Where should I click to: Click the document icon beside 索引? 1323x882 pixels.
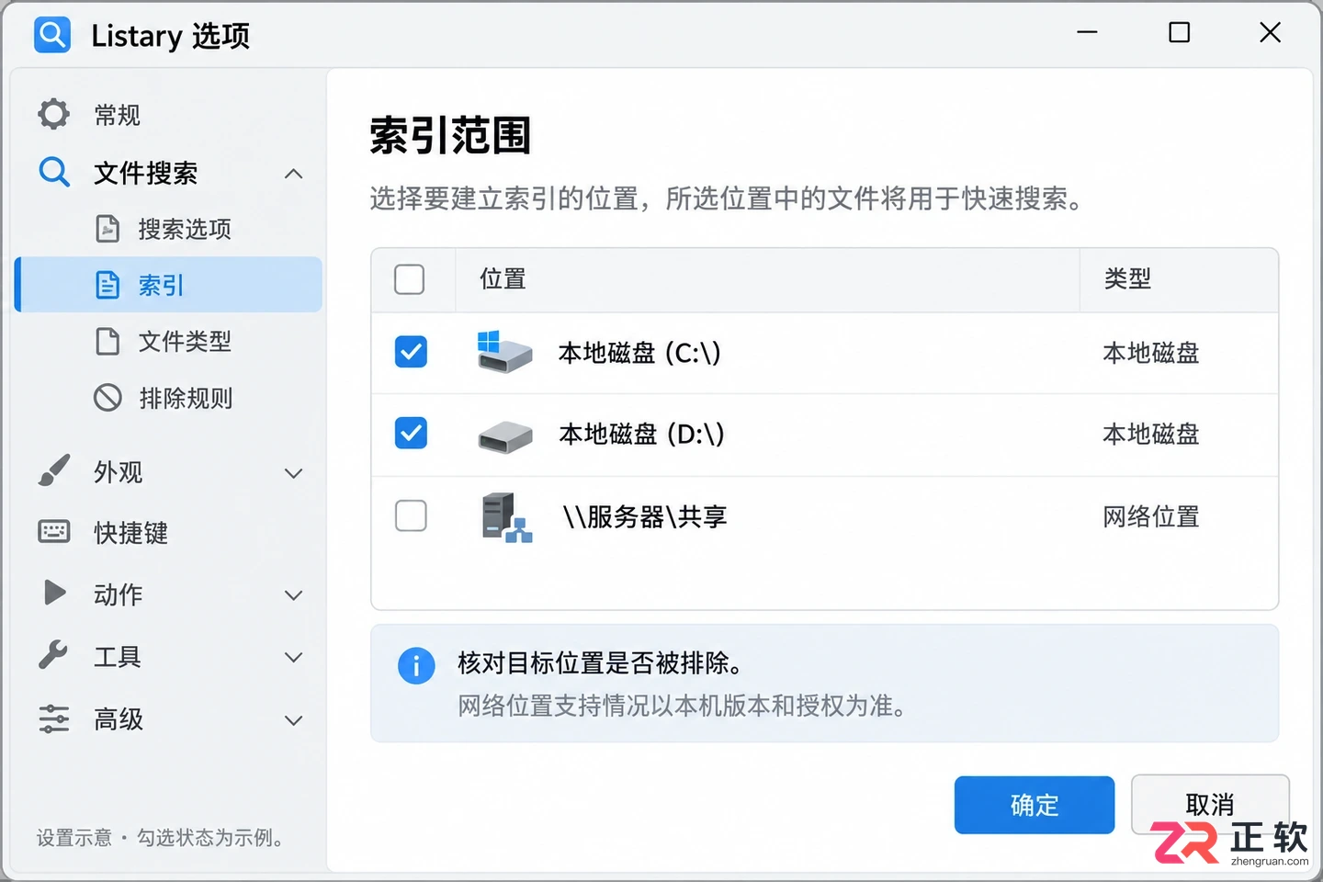point(107,285)
